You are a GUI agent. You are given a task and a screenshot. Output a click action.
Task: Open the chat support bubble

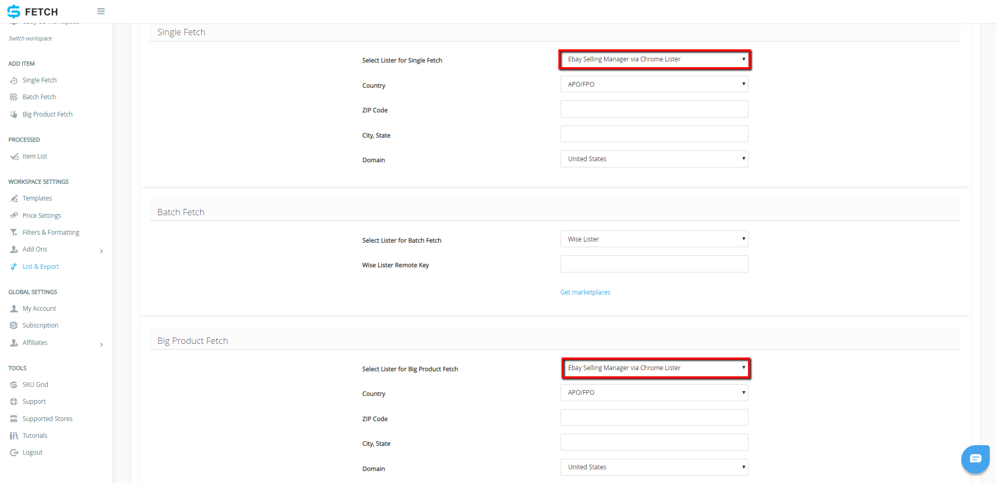click(x=976, y=459)
